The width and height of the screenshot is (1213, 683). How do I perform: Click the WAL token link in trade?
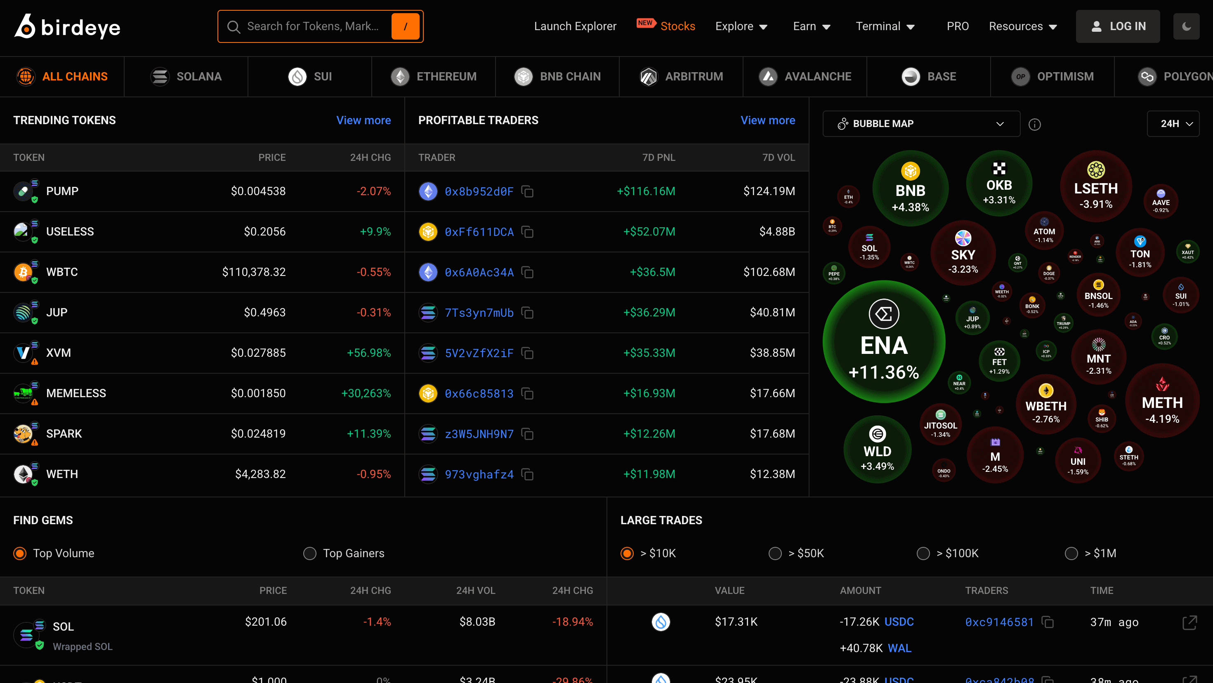click(x=899, y=648)
